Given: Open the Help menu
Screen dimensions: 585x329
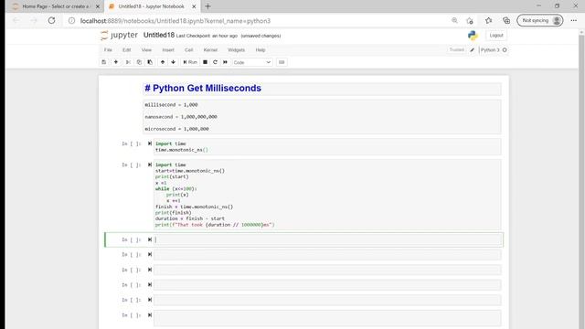Looking at the screenshot, I should tap(261, 50).
